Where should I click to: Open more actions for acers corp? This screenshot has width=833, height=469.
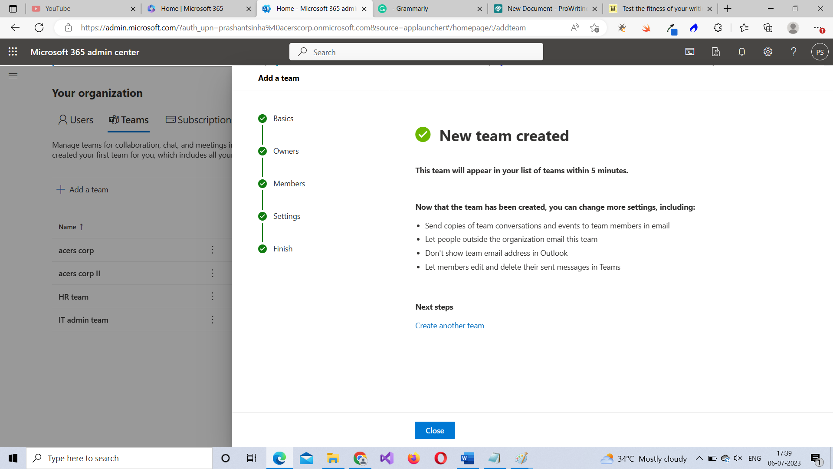pos(213,250)
